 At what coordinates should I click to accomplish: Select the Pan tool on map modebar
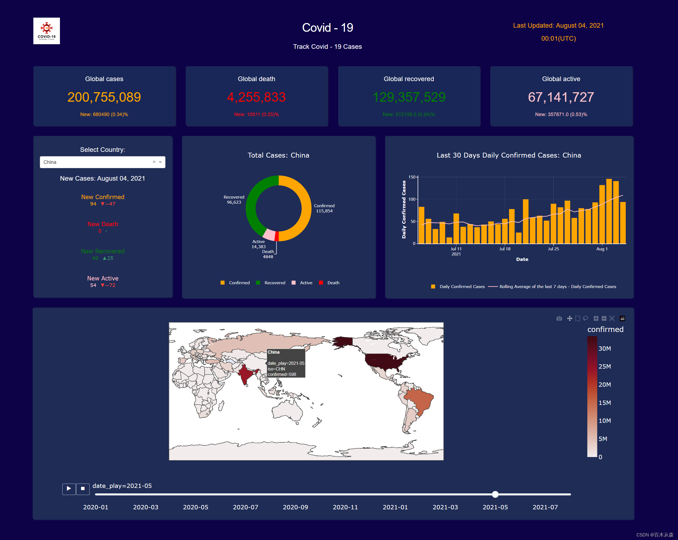tap(569, 318)
